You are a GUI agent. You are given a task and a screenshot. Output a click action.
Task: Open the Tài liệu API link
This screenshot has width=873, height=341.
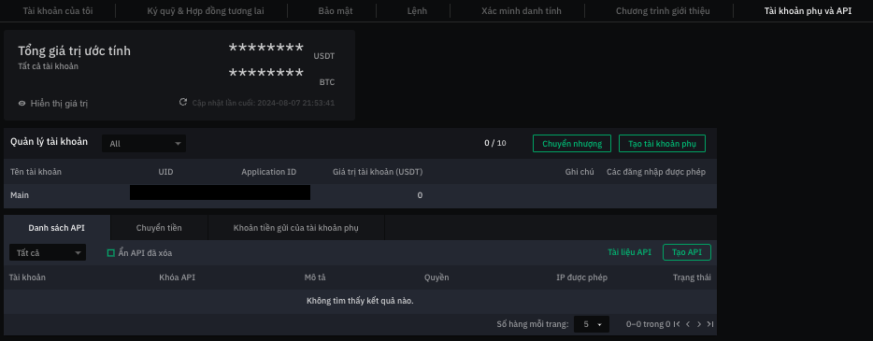coord(629,252)
